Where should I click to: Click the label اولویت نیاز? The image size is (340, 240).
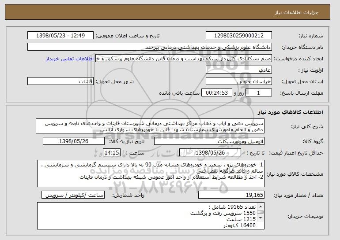311,70
